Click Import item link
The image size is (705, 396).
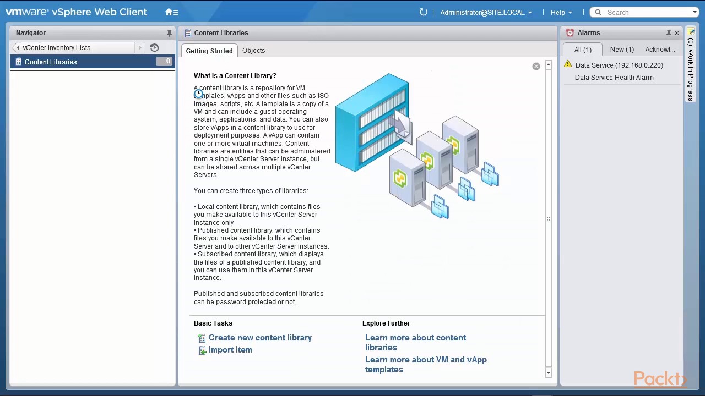click(x=230, y=350)
